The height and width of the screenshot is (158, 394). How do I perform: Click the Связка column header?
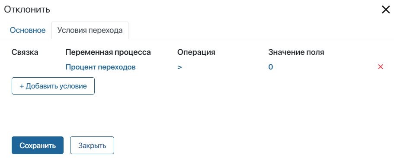[25, 52]
